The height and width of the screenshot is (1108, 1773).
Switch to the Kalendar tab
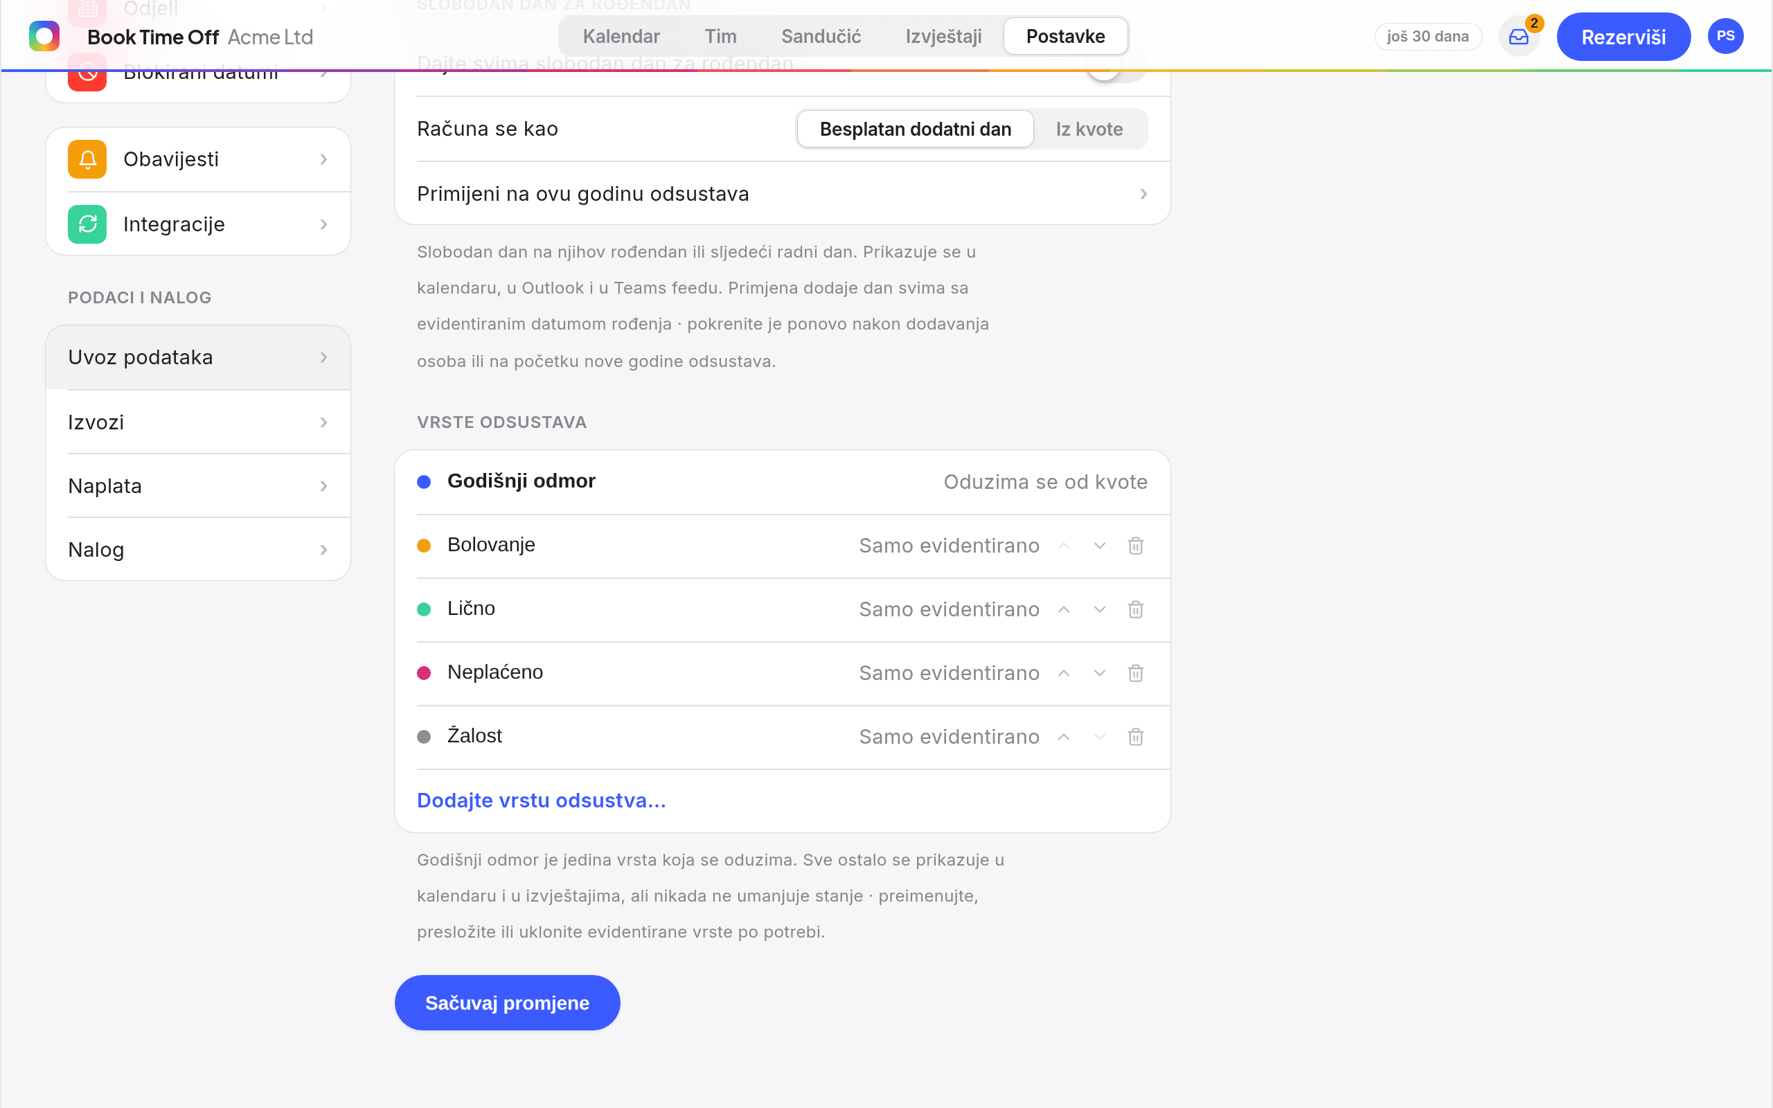[x=621, y=36]
